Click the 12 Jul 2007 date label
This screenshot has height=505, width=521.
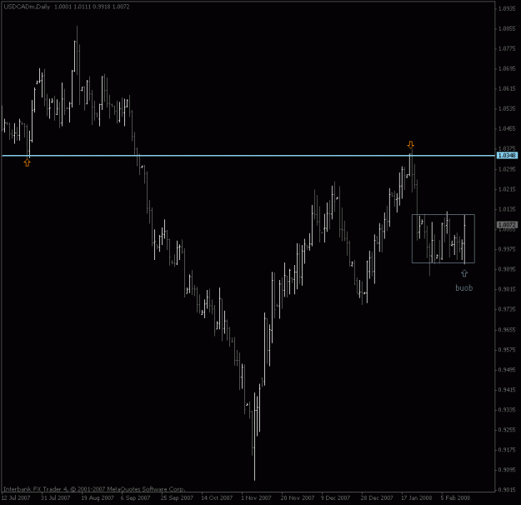pos(16,497)
